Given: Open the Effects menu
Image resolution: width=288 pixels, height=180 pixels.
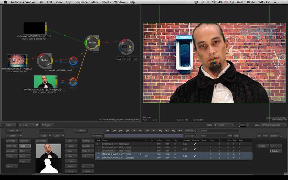Looking at the screenshot, I should pos(106,2).
